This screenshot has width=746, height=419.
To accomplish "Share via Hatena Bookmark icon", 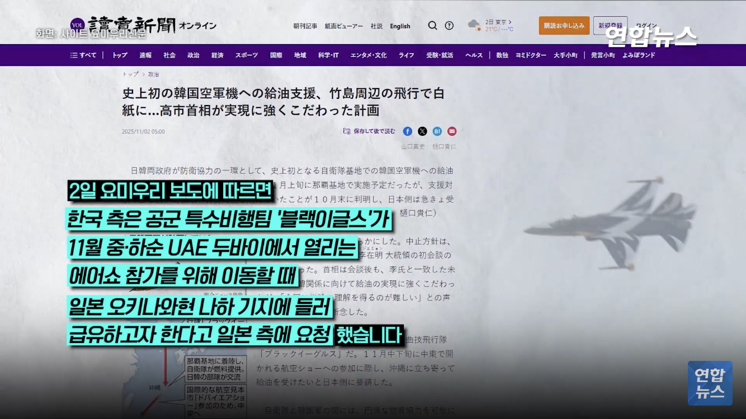I will (x=437, y=131).
